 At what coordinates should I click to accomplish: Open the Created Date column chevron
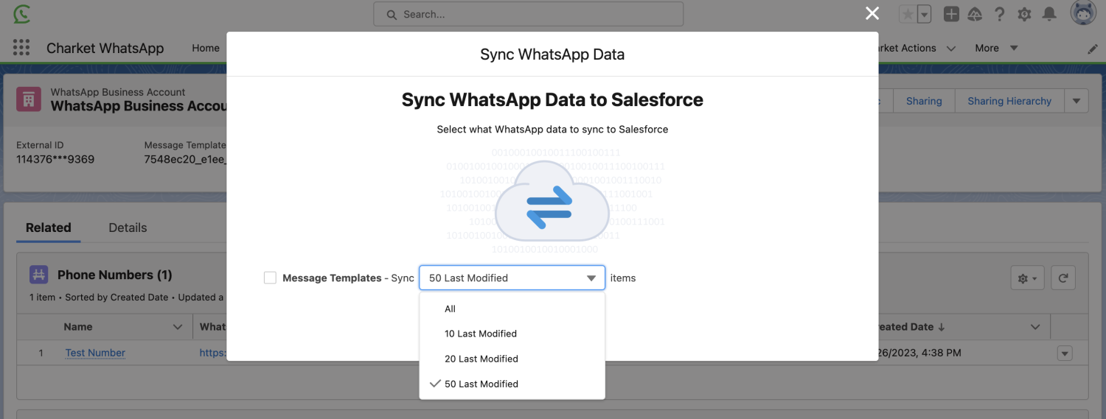[1035, 327]
